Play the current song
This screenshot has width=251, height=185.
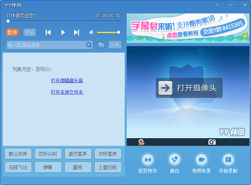point(63,33)
